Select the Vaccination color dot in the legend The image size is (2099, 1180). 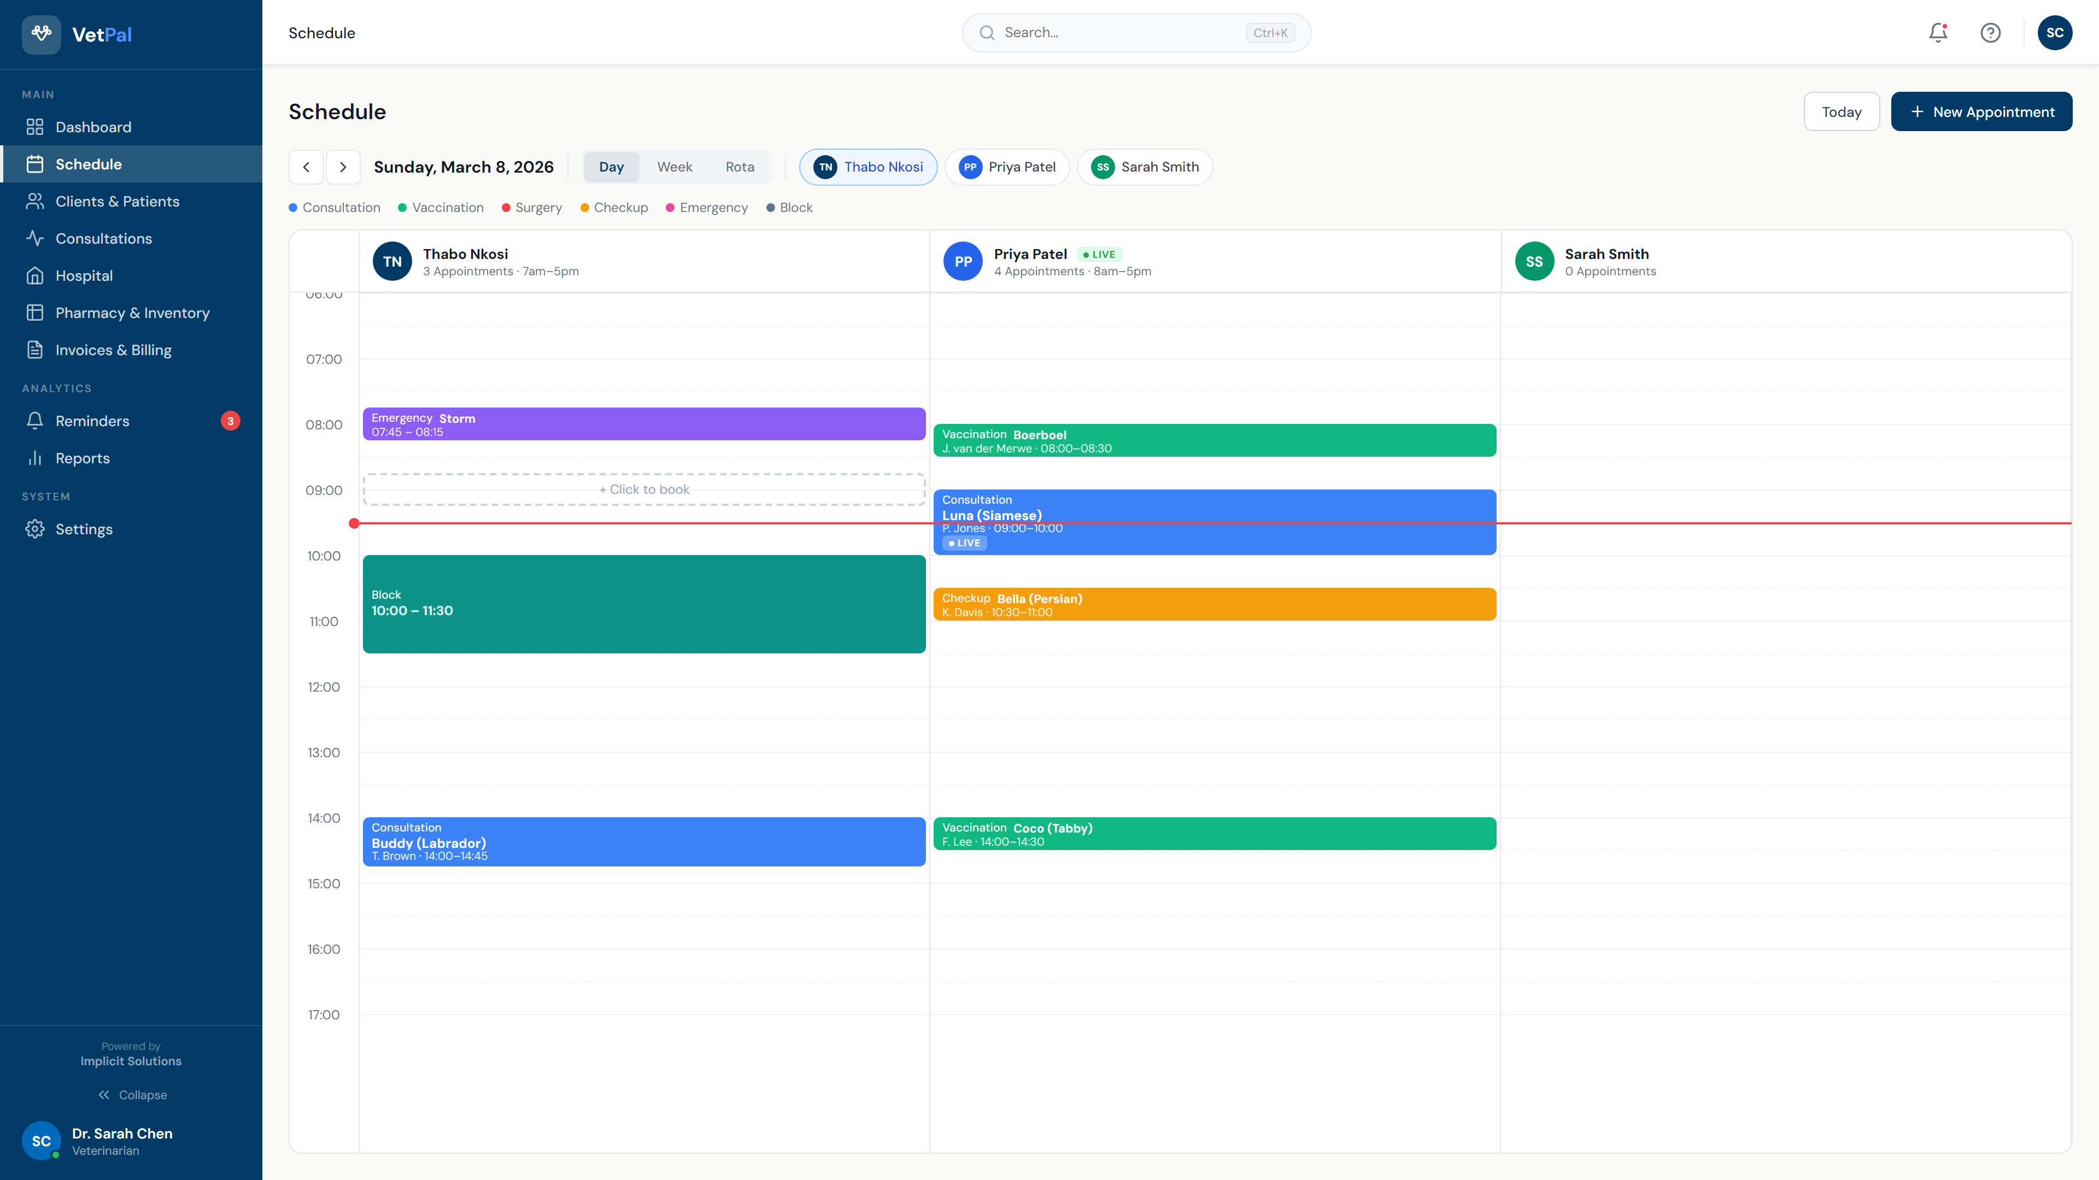tap(402, 208)
